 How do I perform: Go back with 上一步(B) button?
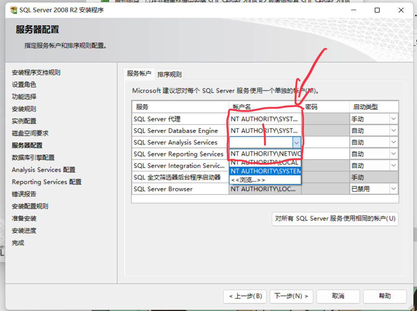pyautogui.click(x=245, y=296)
